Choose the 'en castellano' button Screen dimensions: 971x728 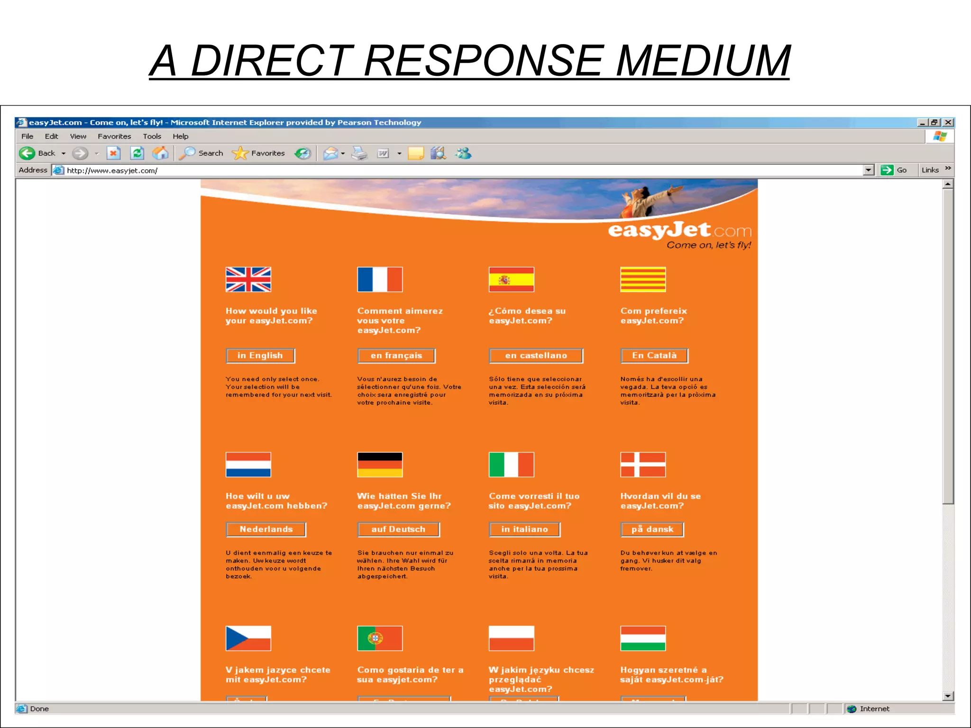pyautogui.click(x=536, y=355)
